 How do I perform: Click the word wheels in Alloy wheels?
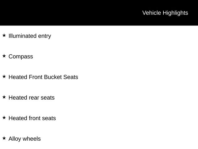[x=32, y=139]
